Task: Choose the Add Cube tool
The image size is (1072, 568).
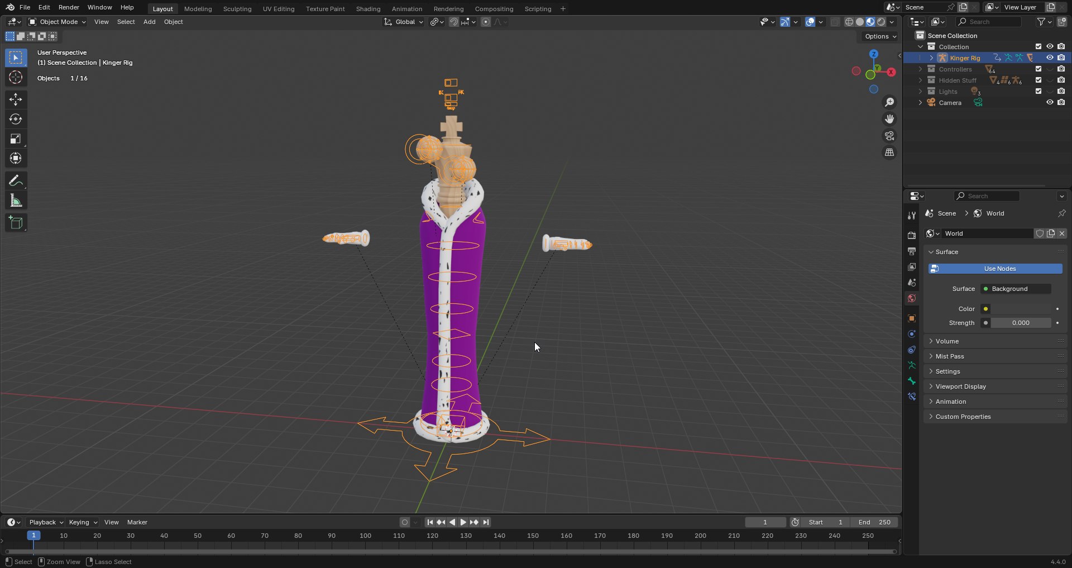Action: click(16, 223)
